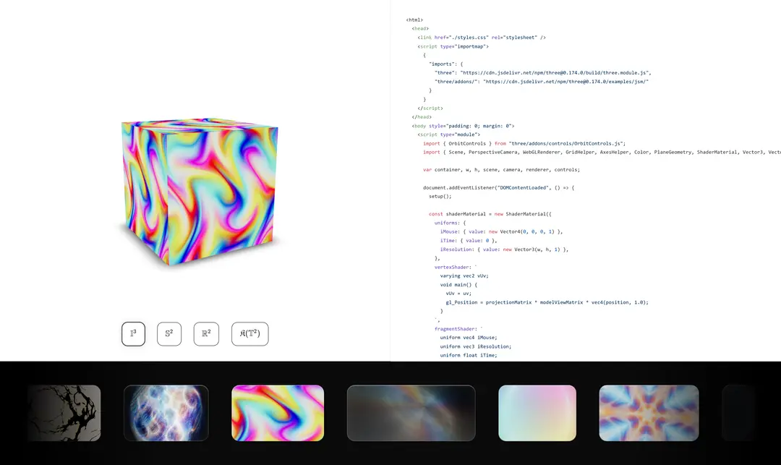Click the "iResolution: { value: new Vector3" line
Viewport: 781px width, 465px height.
coord(504,249)
